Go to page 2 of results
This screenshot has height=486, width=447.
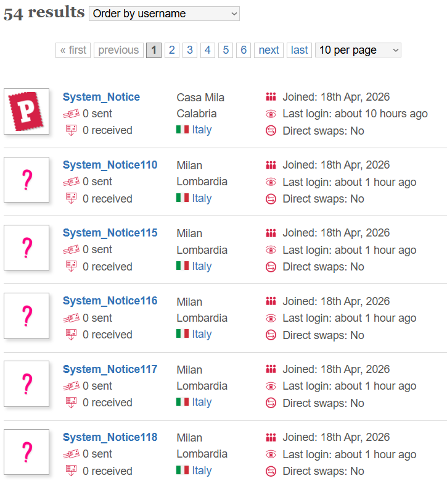pyautogui.click(x=172, y=50)
